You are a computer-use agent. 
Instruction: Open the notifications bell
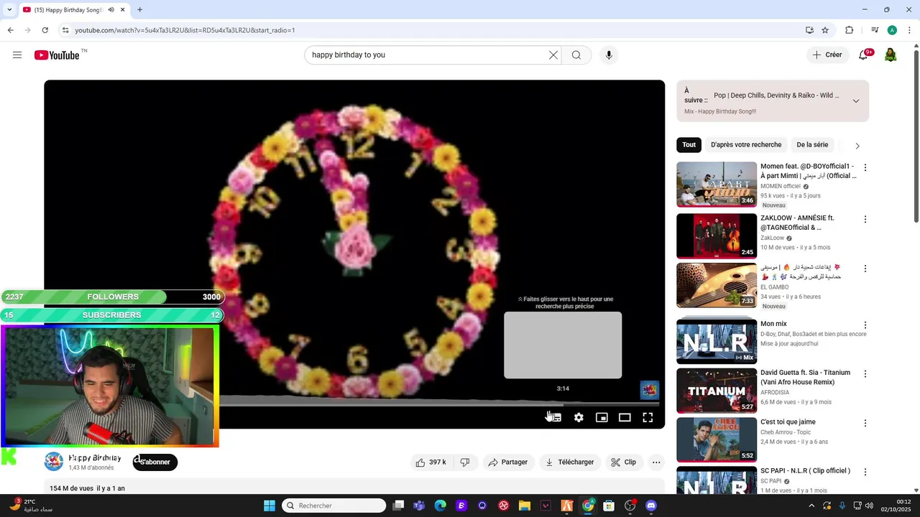tap(864, 55)
